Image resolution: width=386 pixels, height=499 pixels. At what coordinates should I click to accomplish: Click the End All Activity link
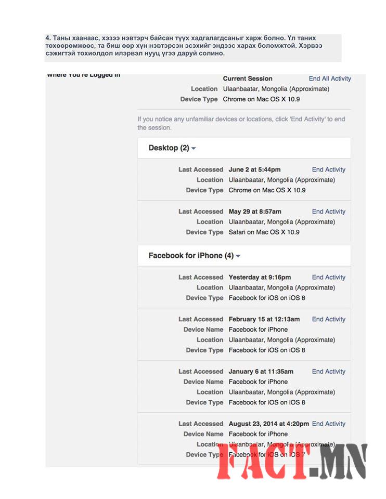point(330,78)
